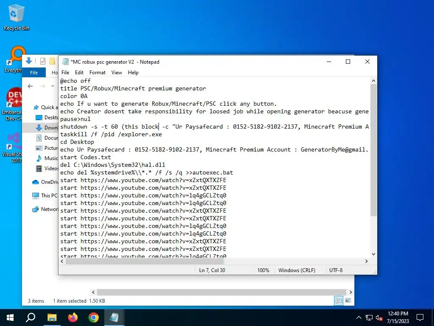Click the File Explorer download arrow icon
The width and height of the screenshot is (434, 326).
[x=29, y=61]
